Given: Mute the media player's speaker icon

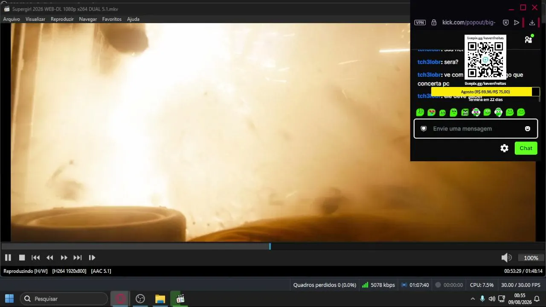Looking at the screenshot, I should 506,258.
